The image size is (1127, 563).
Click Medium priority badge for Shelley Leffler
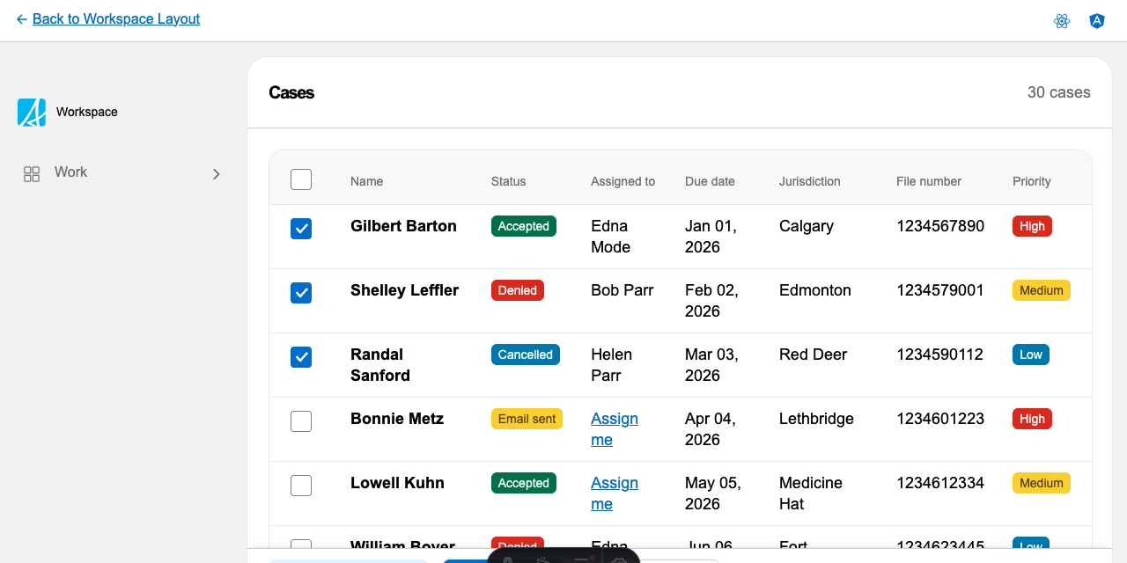coord(1042,290)
